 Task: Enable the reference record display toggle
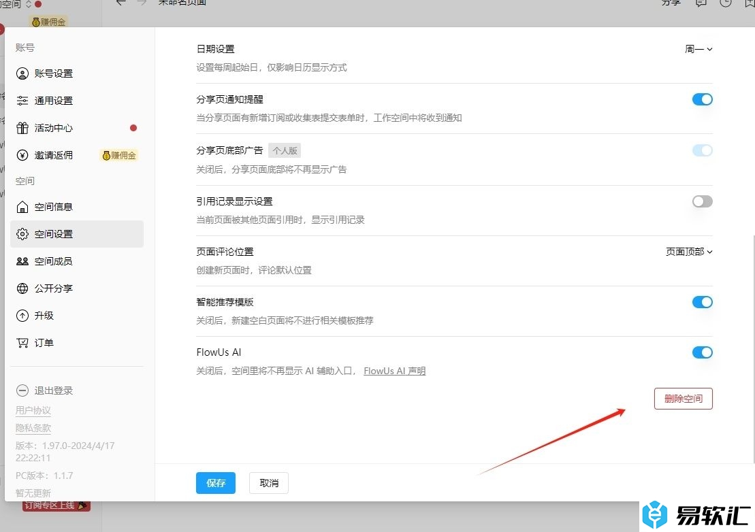coord(702,201)
